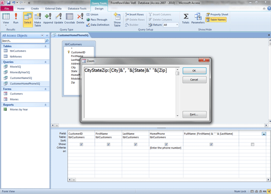Collapse the Reports group
Image resolution: width=271 pixels, height=194 pixels.
45,105
